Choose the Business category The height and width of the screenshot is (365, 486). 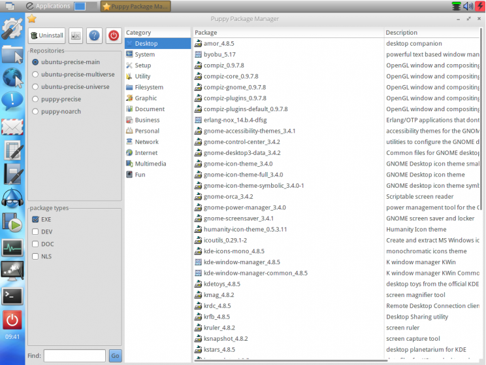[158, 120]
